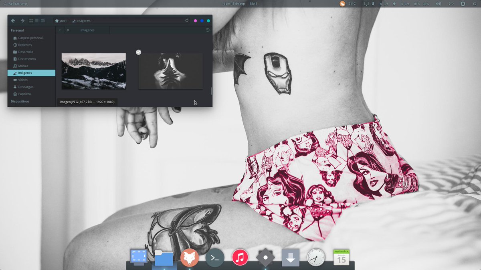Screen dimensions: 481x270
Task: Open Carpeta personal in sidebar
Action: tap(31, 38)
